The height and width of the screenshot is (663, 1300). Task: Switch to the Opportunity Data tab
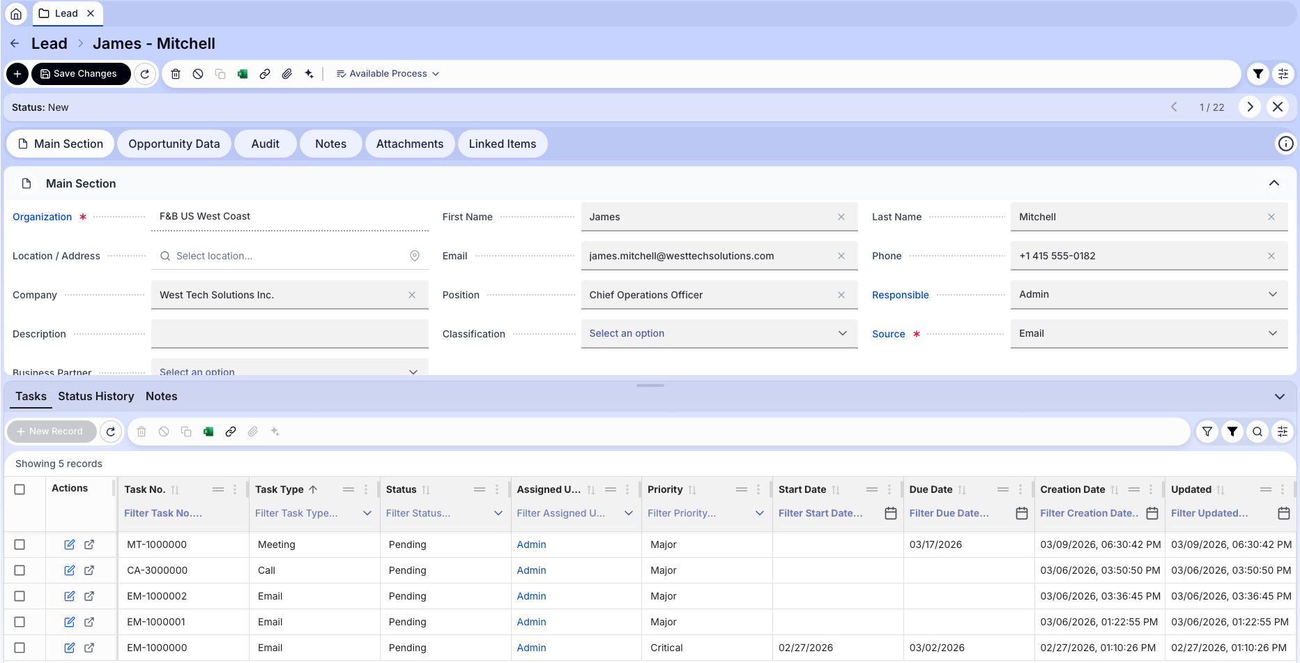pyautogui.click(x=174, y=144)
